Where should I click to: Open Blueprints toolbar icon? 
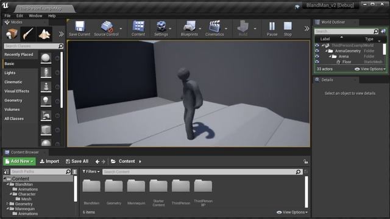[190, 29]
